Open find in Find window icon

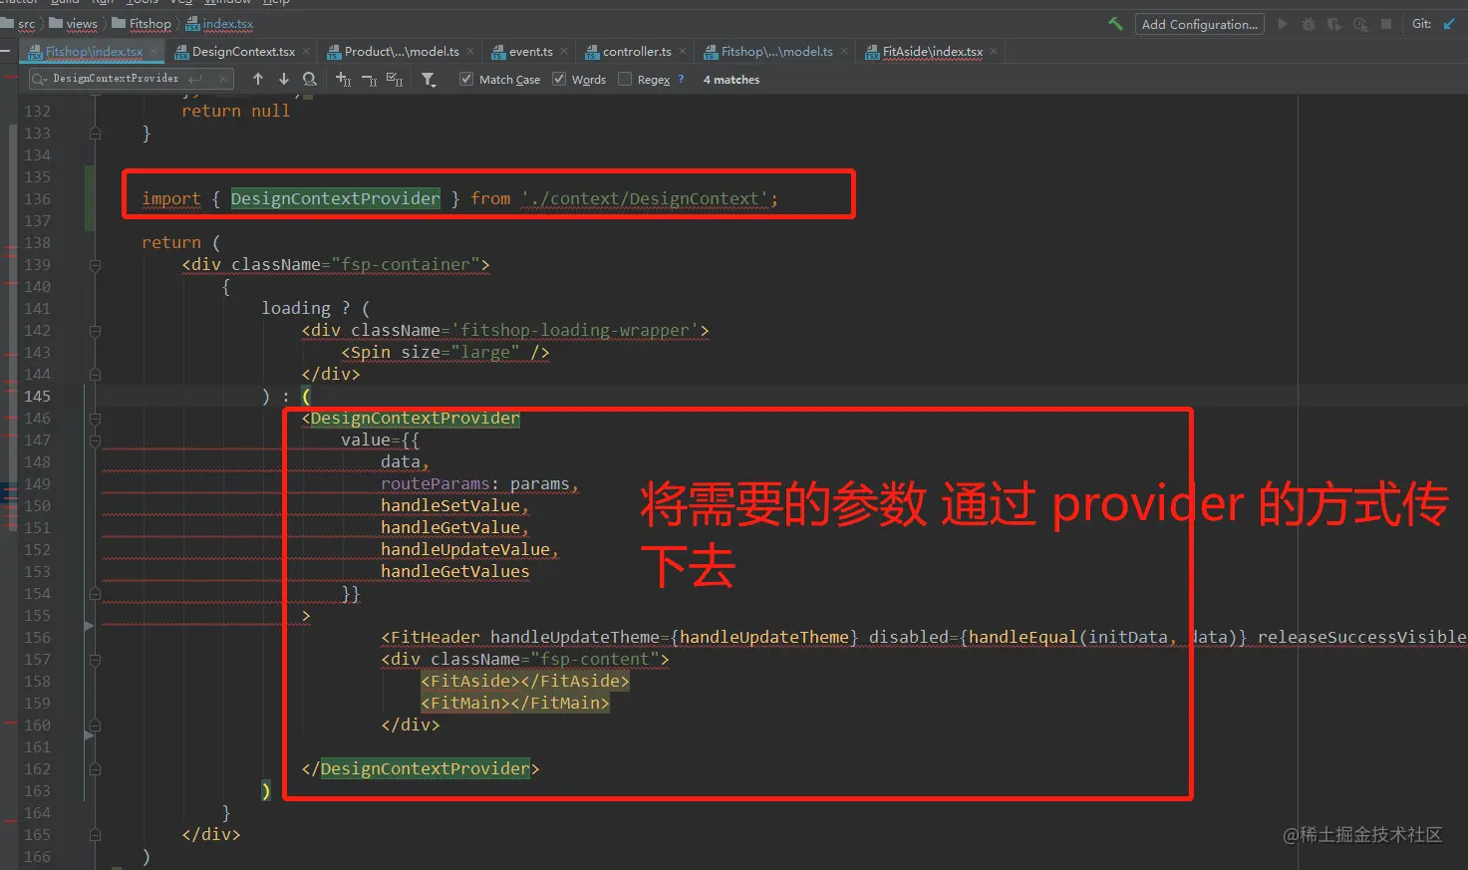coord(310,79)
